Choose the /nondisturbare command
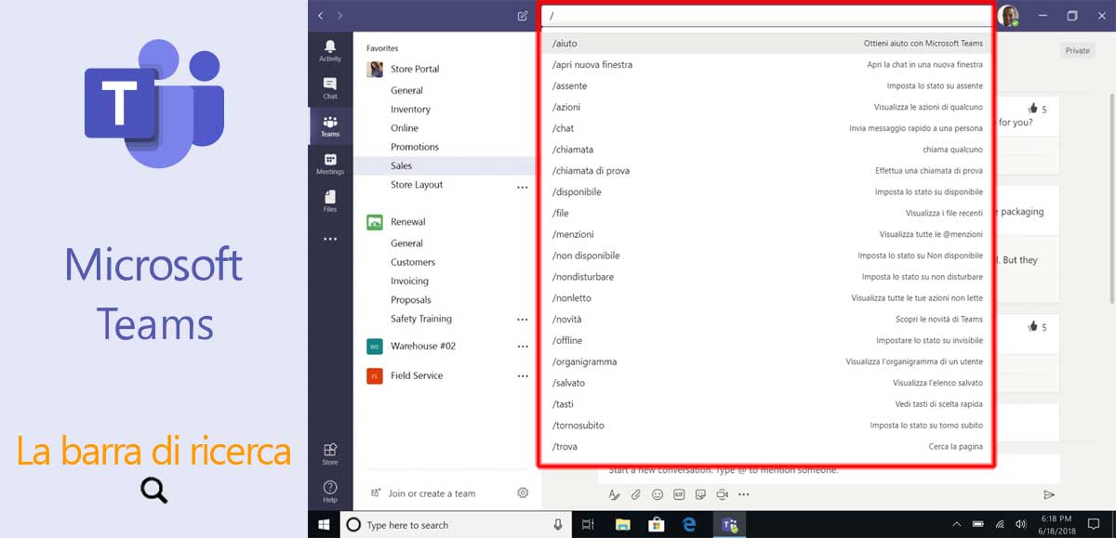 pyautogui.click(x=767, y=277)
